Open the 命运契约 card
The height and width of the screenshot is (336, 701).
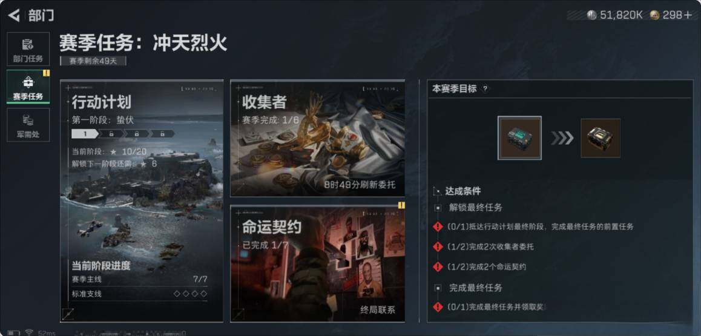317,263
